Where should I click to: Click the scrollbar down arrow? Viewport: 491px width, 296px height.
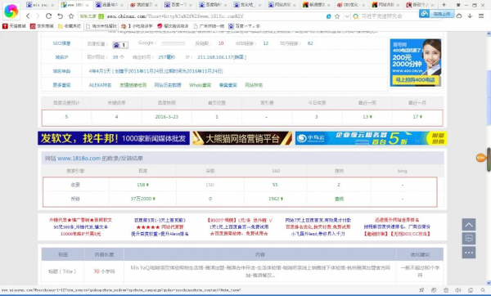[x=489, y=282]
